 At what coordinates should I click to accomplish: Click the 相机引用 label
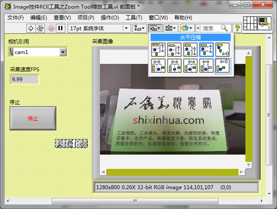[18, 42]
